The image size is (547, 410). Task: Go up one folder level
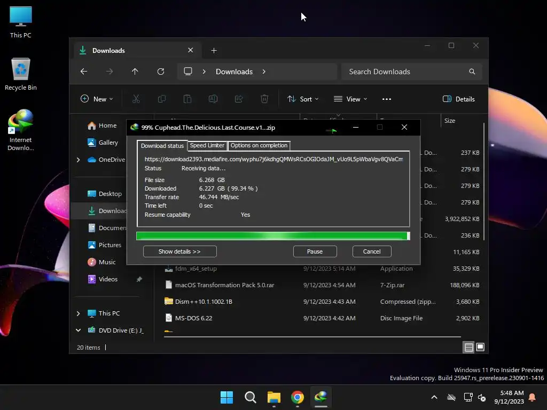(x=135, y=72)
